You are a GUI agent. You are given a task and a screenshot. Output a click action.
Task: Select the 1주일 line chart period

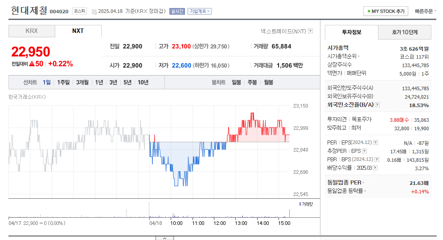[x=63, y=82]
